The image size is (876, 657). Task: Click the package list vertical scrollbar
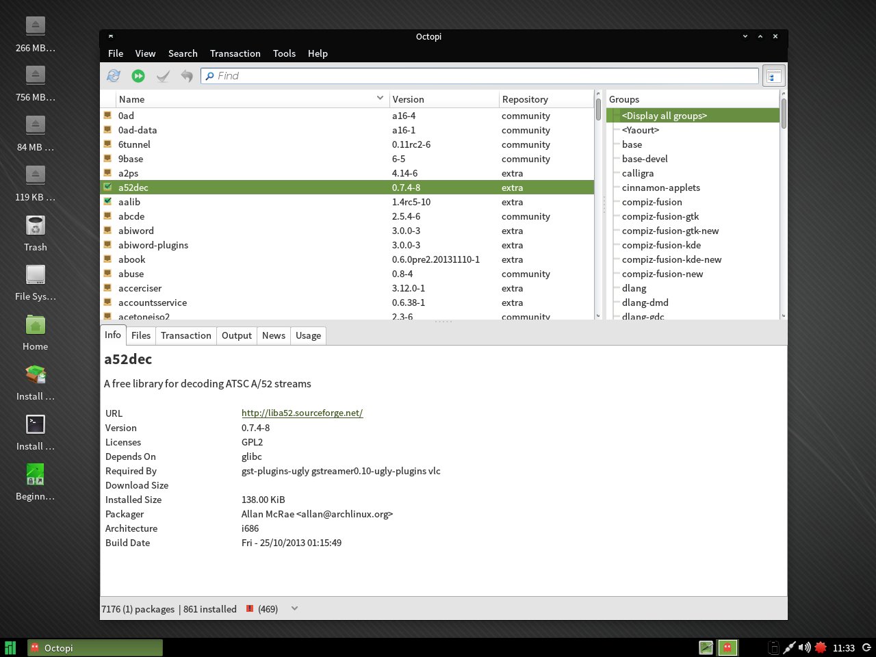tap(598, 205)
